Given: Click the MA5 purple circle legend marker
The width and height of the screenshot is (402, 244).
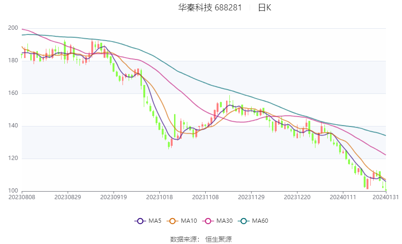Looking at the screenshot, I should [x=140, y=220].
